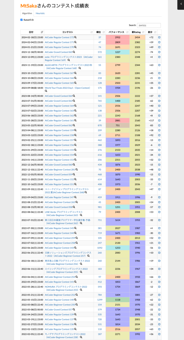Click performance value 1118 cell
184x340 pixels.
click(117, 300)
